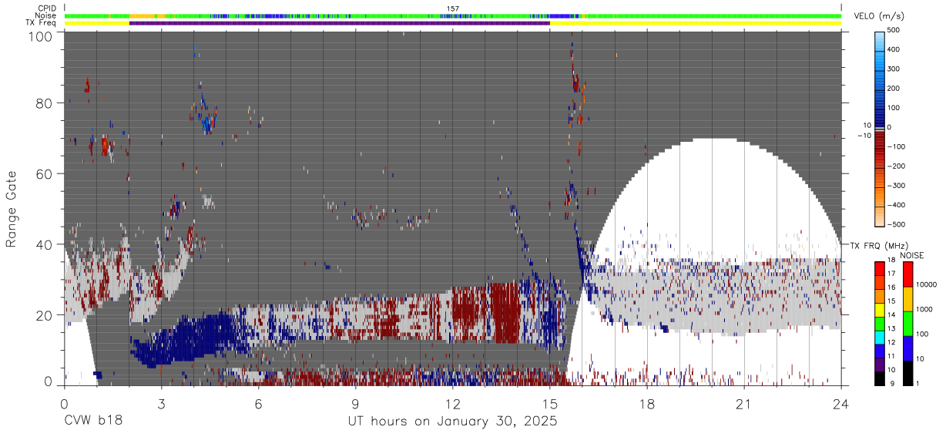Select the 17 MHz frequency tick
The width and height of the screenshot is (946, 437).
click(891, 274)
